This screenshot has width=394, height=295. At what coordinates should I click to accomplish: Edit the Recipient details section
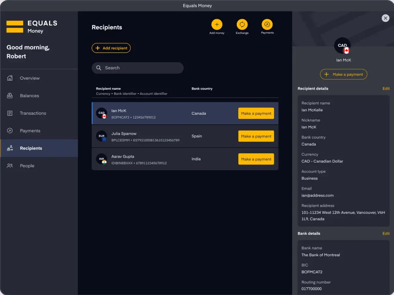(x=386, y=89)
